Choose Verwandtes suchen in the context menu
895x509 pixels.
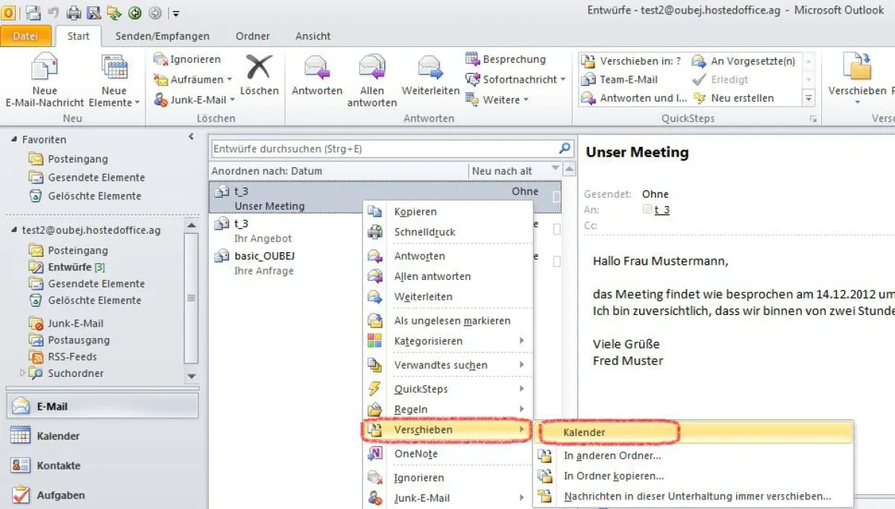click(447, 365)
